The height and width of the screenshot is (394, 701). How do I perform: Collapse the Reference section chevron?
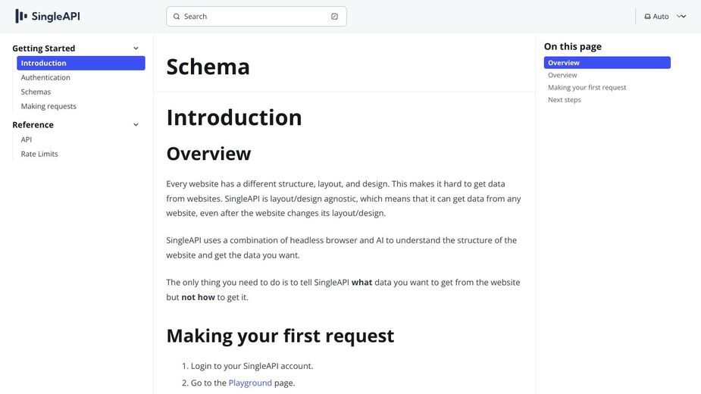136,125
